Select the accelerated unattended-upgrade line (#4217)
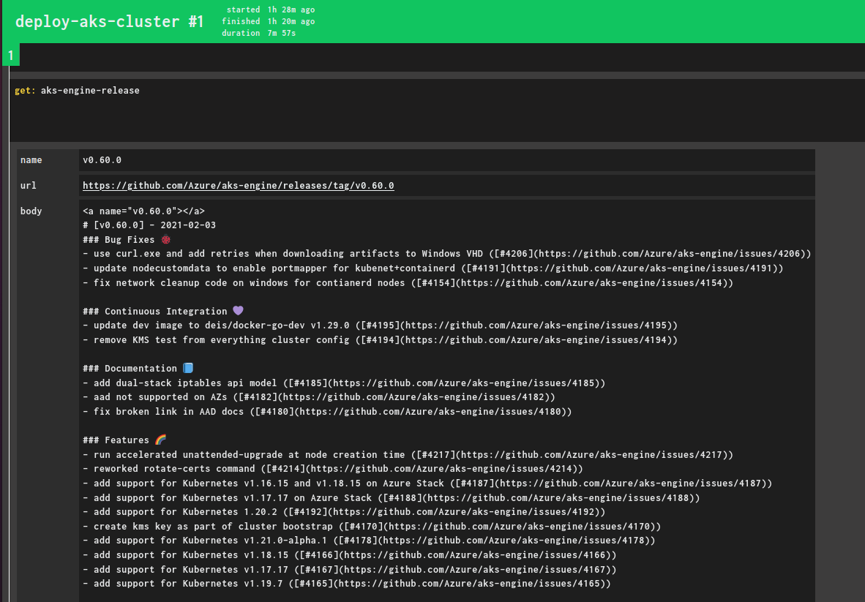The height and width of the screenshot is (602, 865). click(x=408, y=454)
